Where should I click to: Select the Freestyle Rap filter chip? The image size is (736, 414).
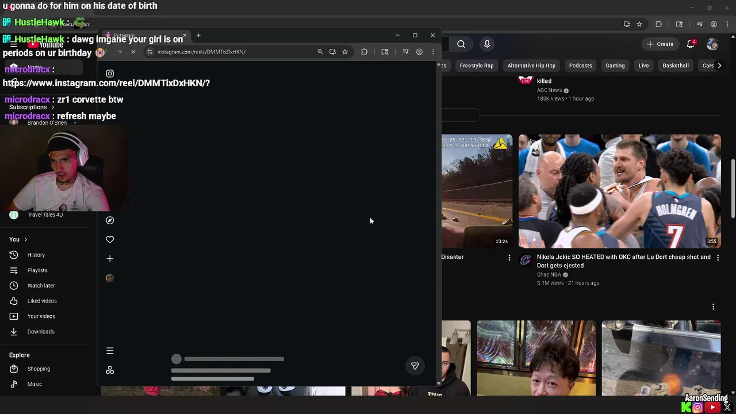pyautogui.click(x=477, y=66)
